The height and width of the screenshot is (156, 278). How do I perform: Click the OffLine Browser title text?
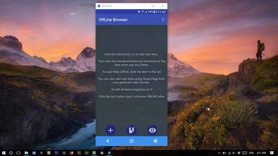[x=113, y=20]
